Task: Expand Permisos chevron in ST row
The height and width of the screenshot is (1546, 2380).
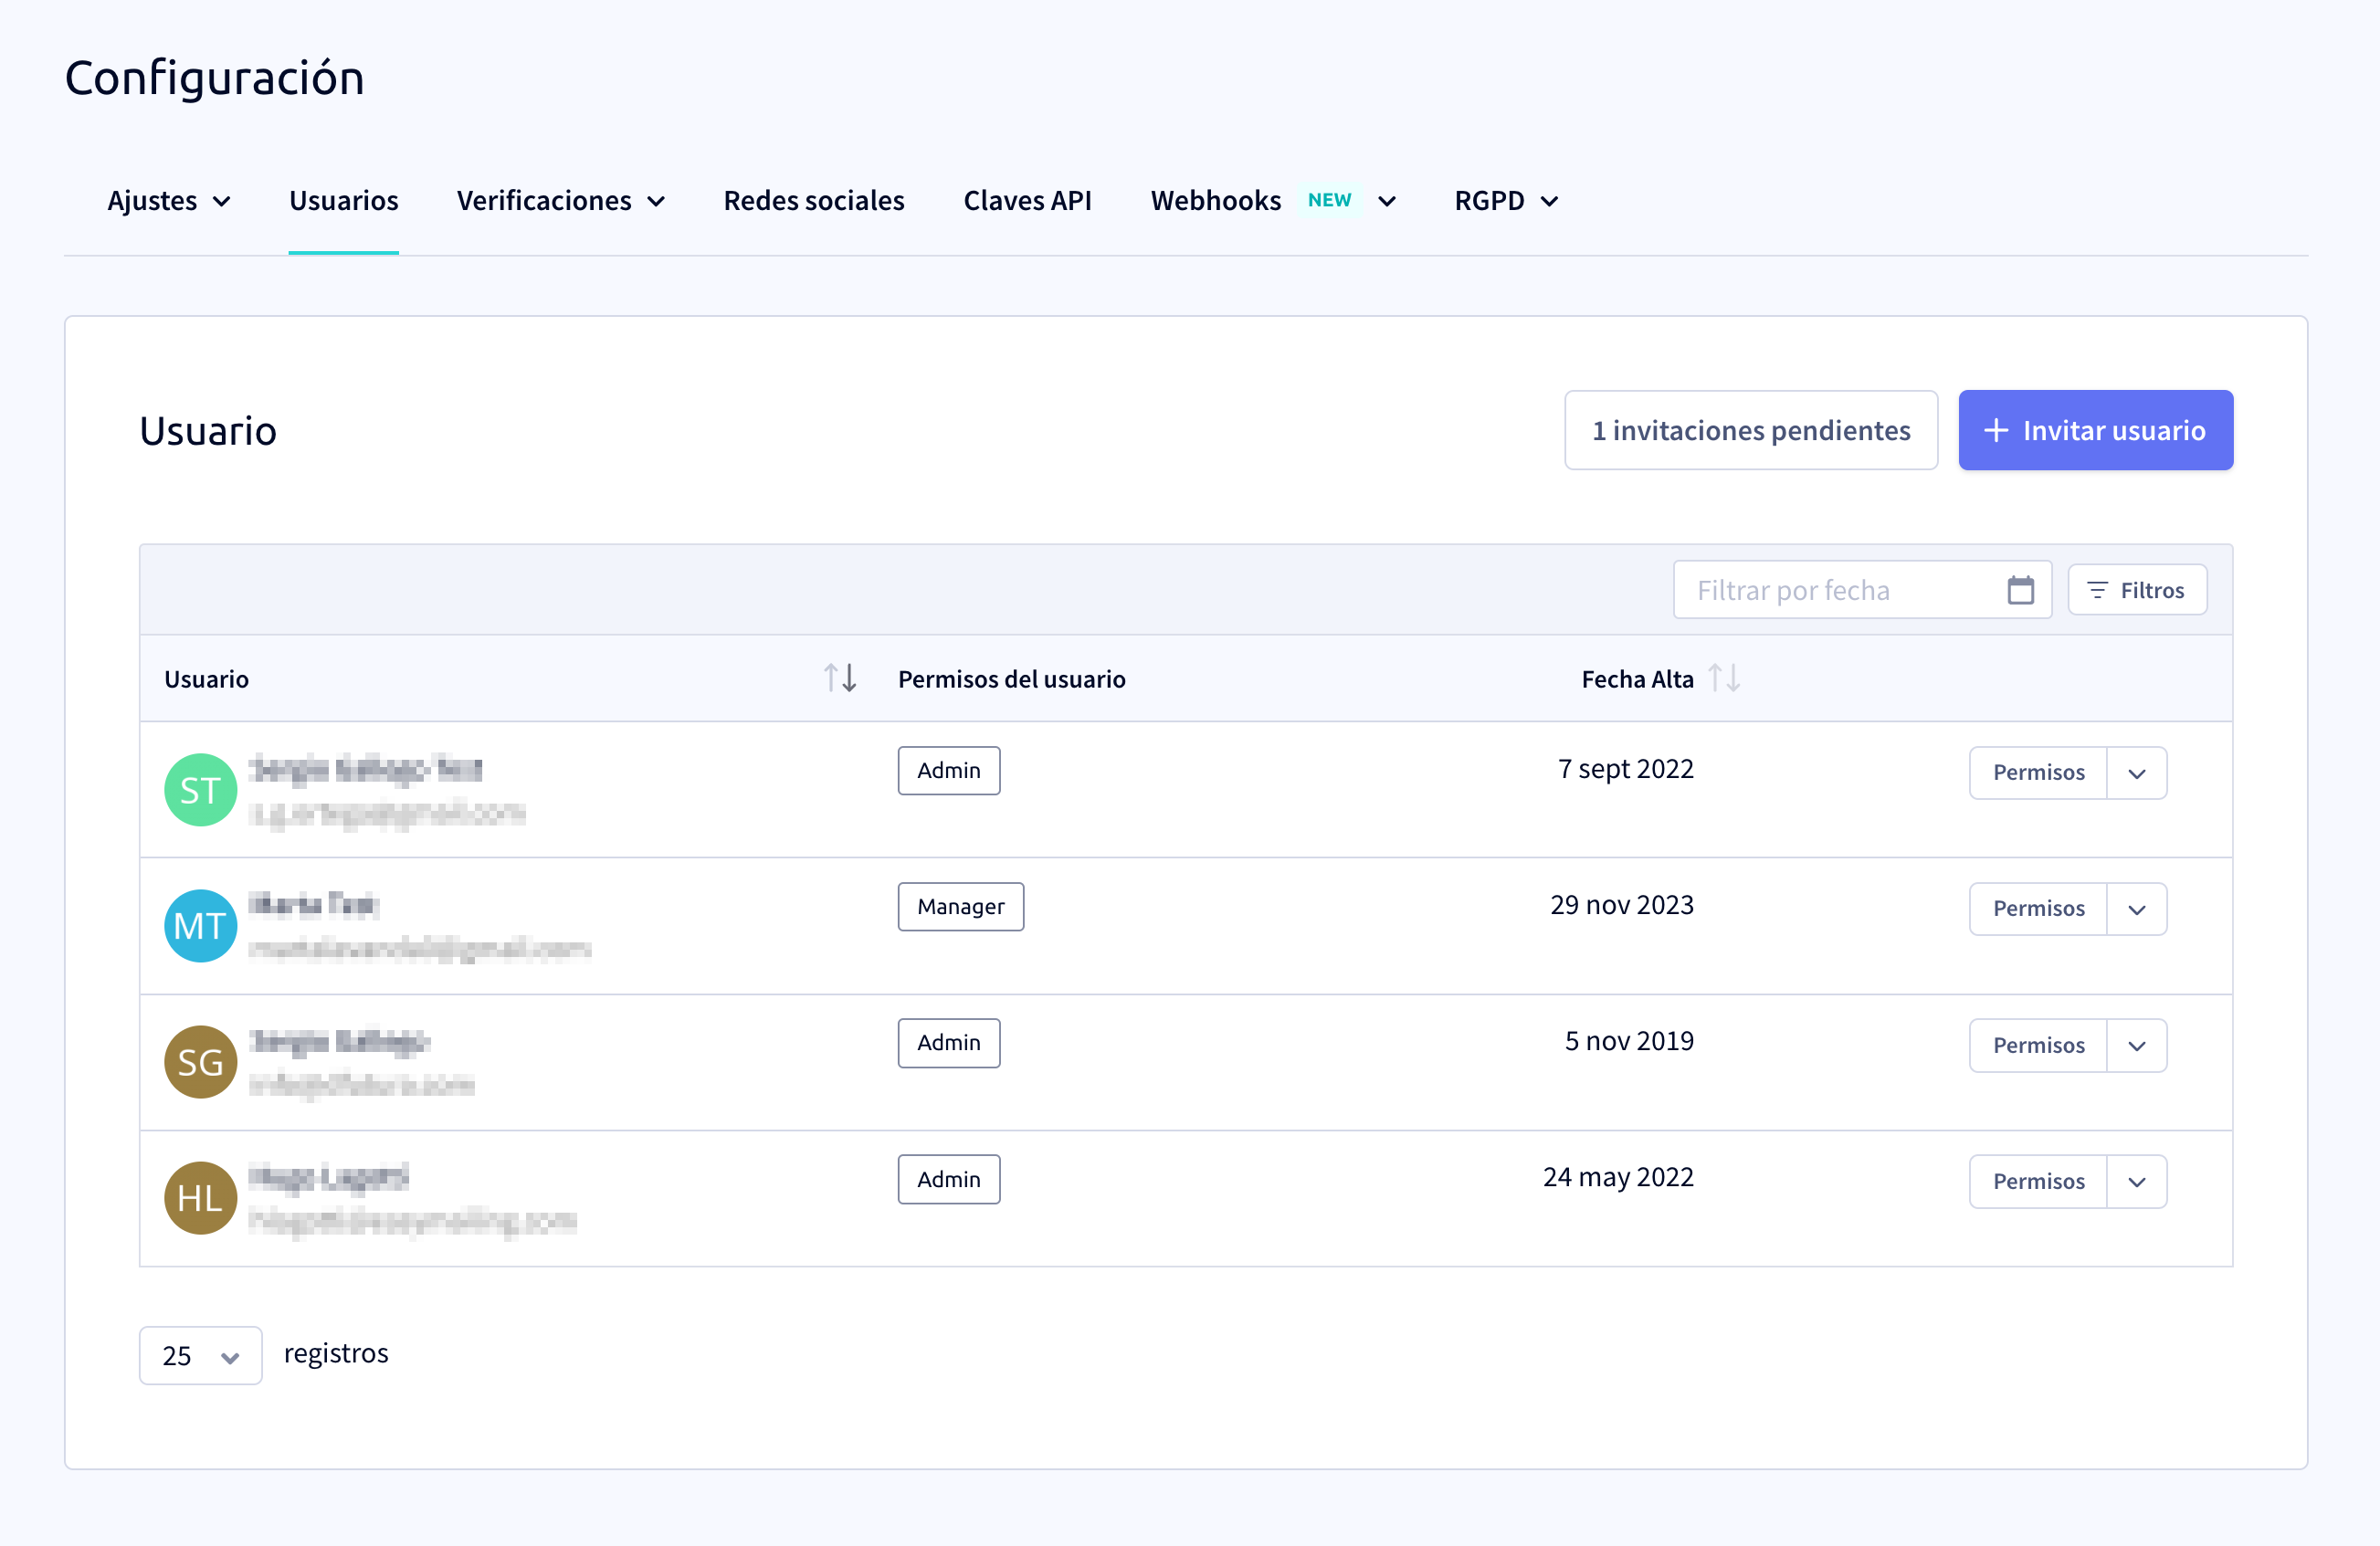Action: (2137, 773)
